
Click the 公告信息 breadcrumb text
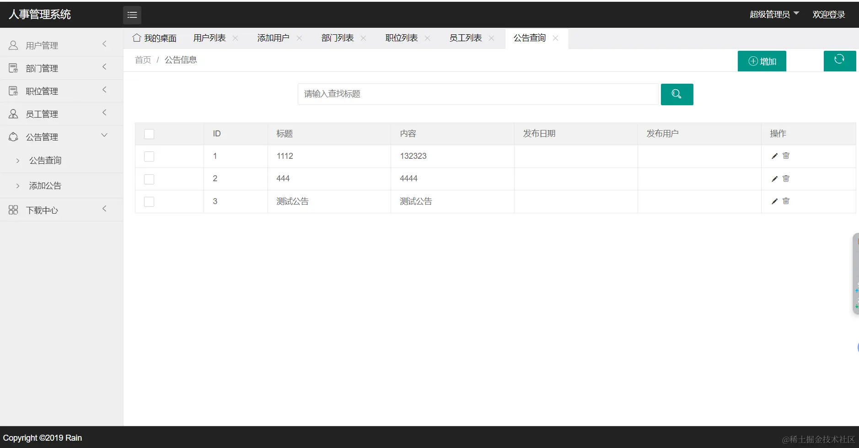(x=181, y=60)
